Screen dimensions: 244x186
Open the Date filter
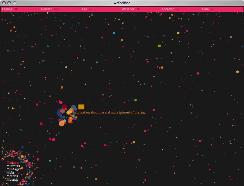(205, 9)
